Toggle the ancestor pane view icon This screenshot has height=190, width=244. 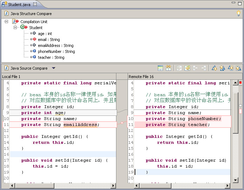pyautogui.click(x=160, y=68)
